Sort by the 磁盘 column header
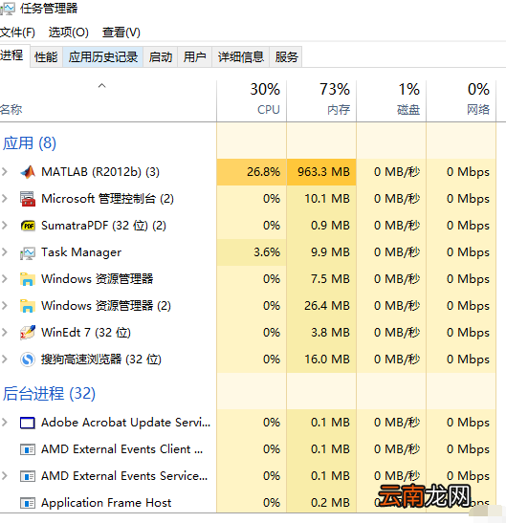This screenshot has width=506, height=523. coord(391,101)
